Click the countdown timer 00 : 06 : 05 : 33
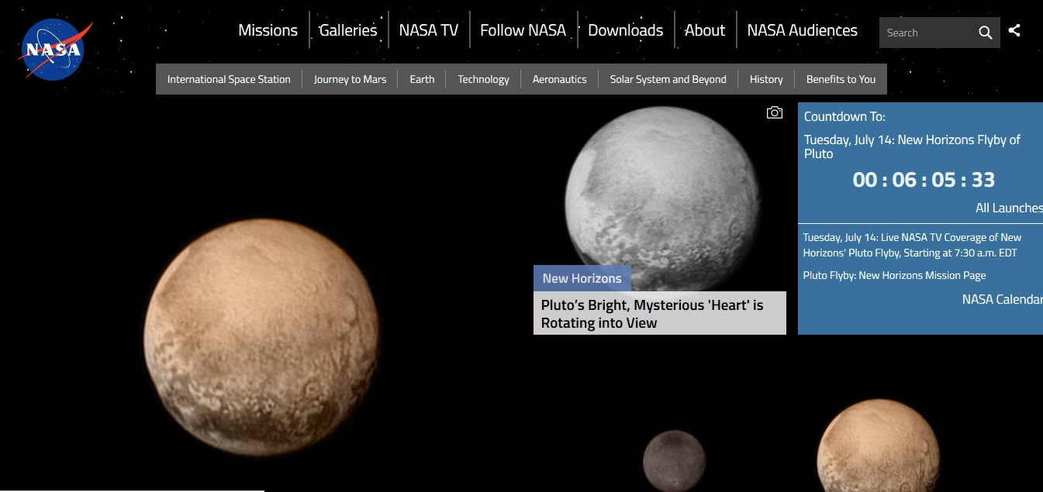This screenshot has height=492, width=1043. [924, 180]
